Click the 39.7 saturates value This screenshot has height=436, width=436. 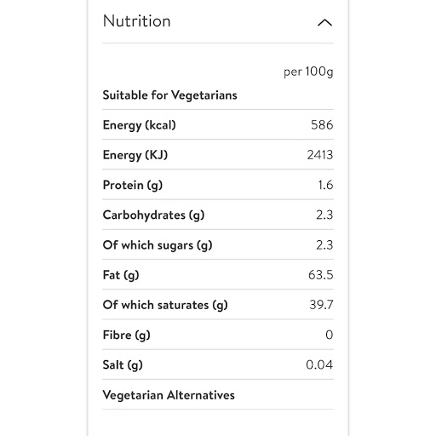pos(321,305)
